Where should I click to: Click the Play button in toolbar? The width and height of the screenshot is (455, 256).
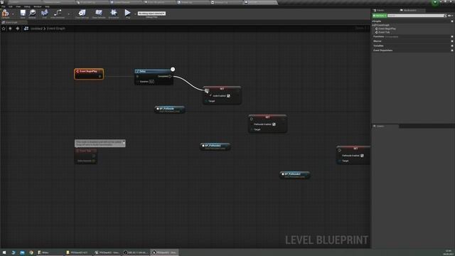(x=127, y=14)
